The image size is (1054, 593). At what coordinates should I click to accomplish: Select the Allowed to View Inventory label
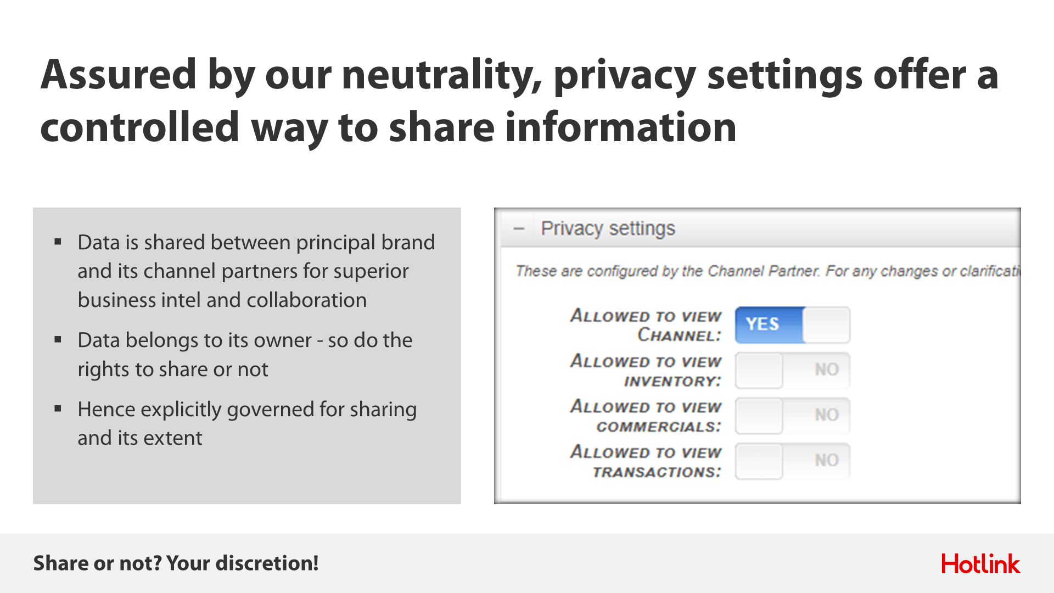646,371
